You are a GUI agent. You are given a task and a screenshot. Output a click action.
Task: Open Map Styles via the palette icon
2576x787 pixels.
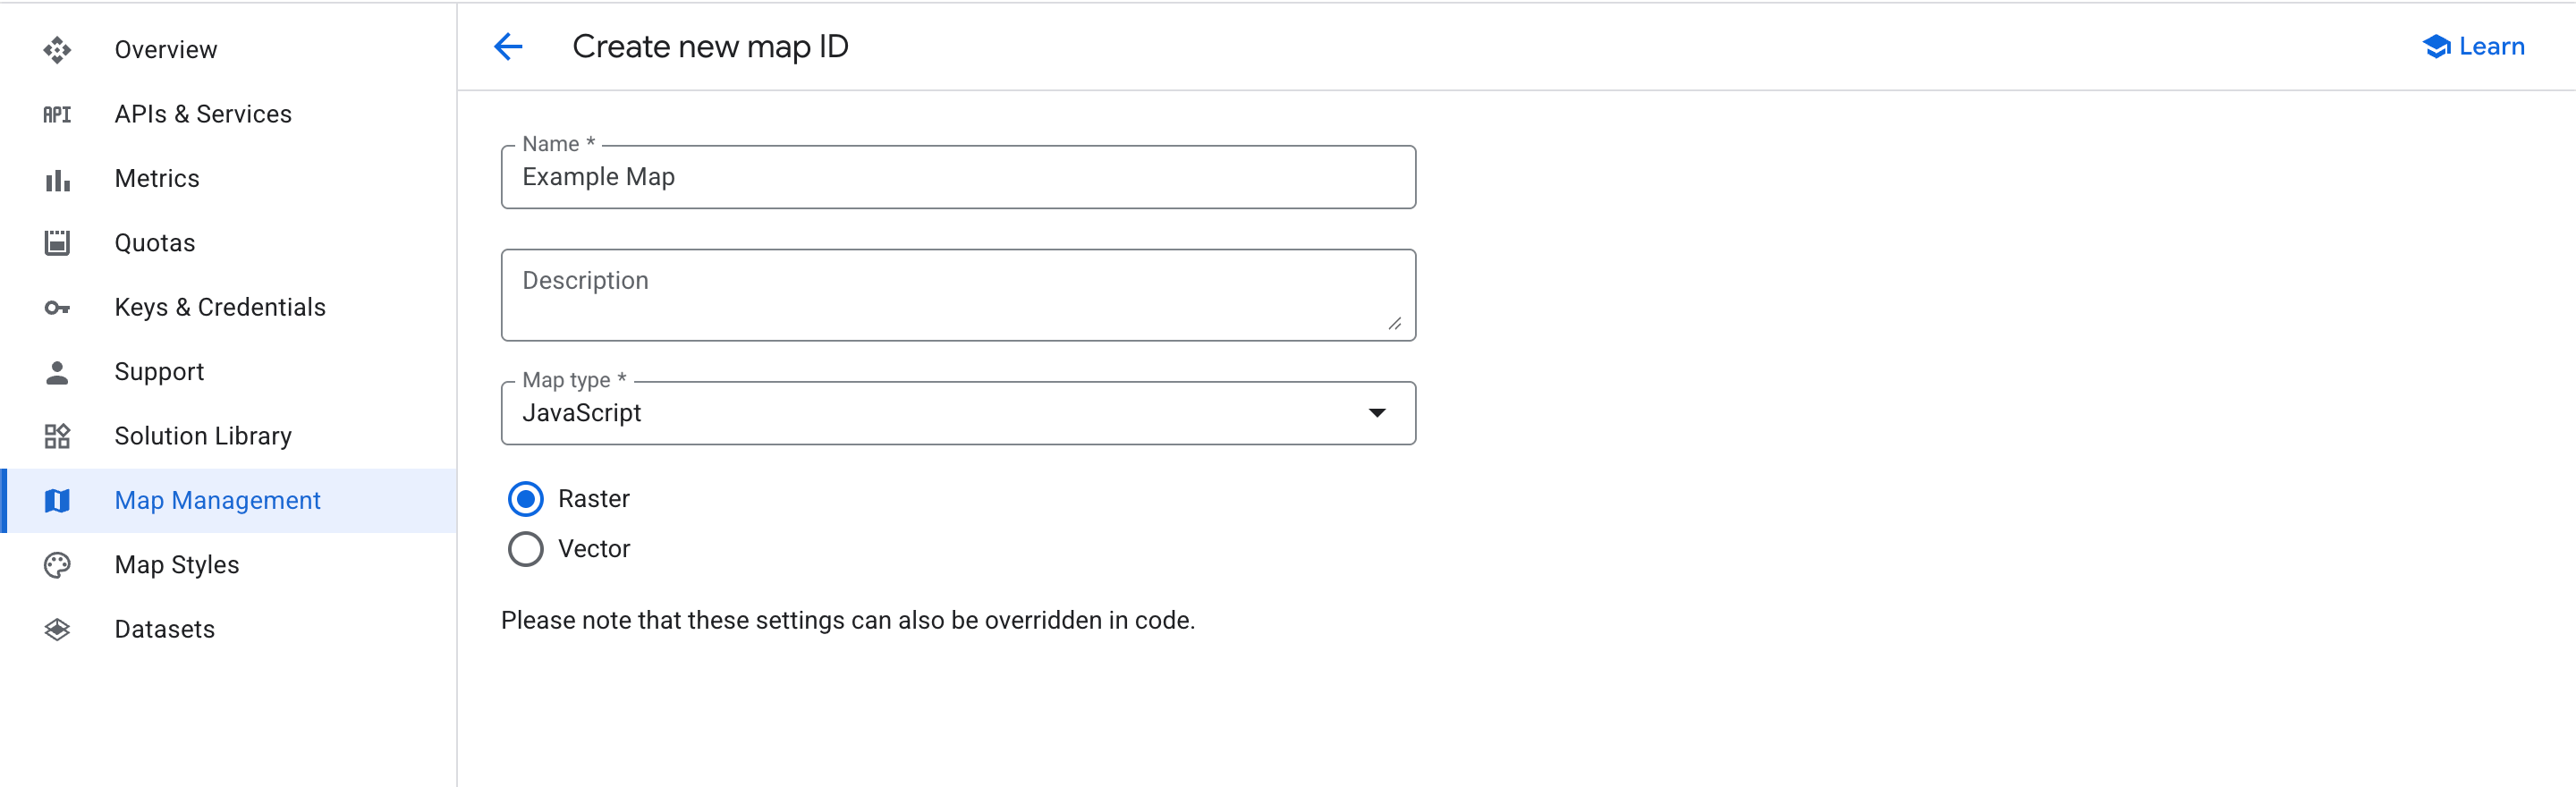(57, 564)
